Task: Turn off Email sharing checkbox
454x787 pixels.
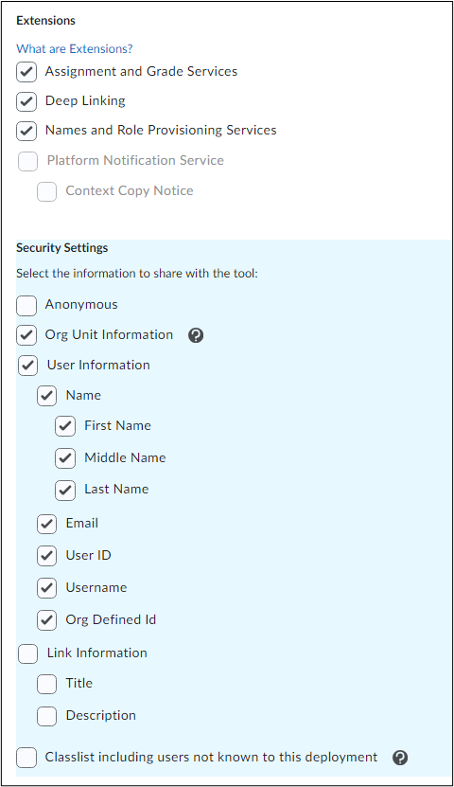Action: tap(46, 524)
